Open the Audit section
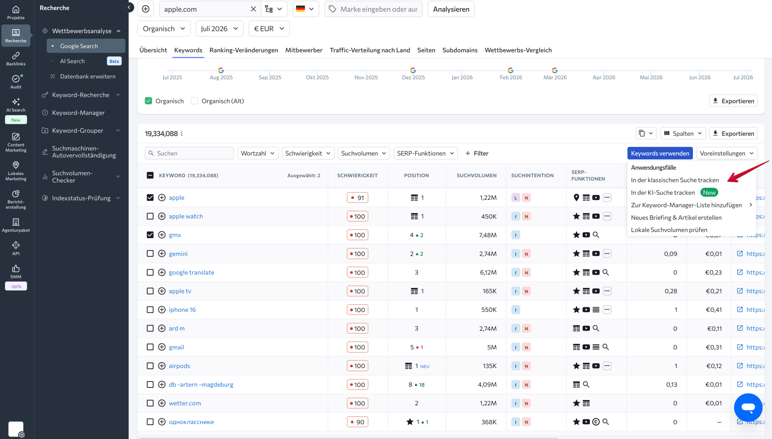The width and height of the screenshot is (772, 439). (16, 82)
